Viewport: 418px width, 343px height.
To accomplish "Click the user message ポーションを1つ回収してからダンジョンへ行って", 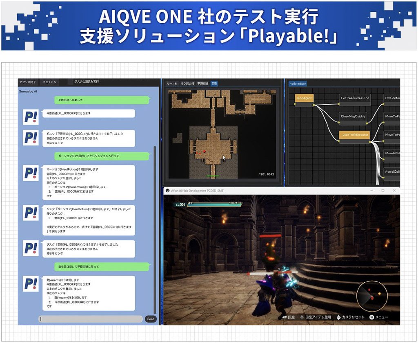I will click(102, 156).
